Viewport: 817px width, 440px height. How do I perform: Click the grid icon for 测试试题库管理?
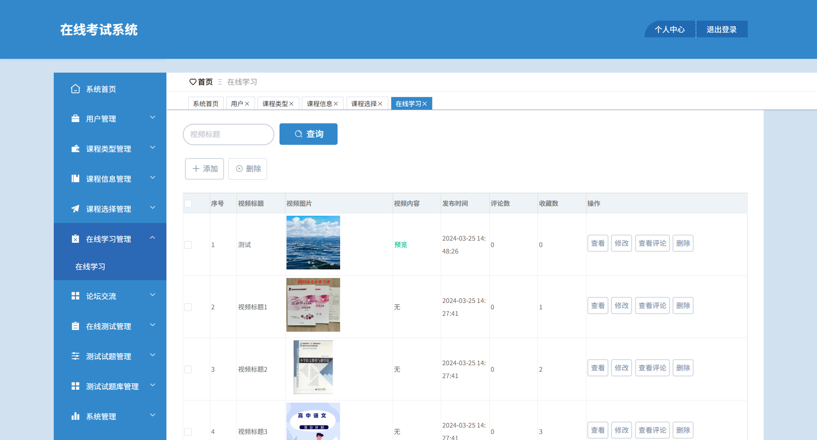pyautogui.click(x=75, y=386)
